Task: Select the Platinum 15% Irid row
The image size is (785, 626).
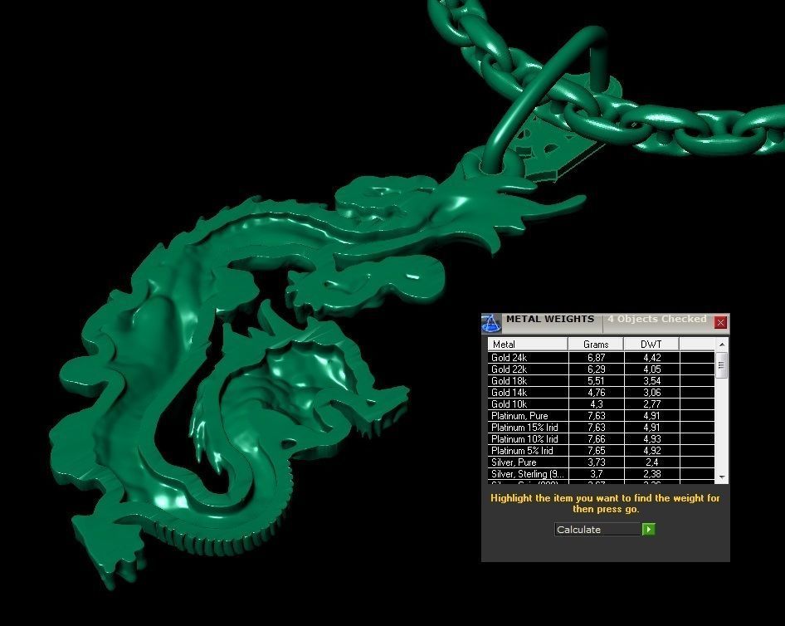Action: pos(602,428)
